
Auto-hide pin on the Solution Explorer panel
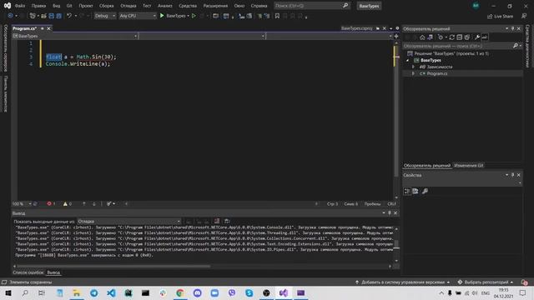click(x=512, y=28)
